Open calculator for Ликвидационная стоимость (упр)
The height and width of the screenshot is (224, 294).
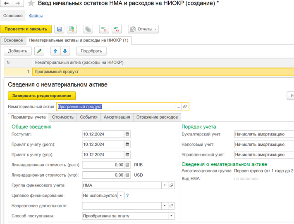[x=127, y=175]
